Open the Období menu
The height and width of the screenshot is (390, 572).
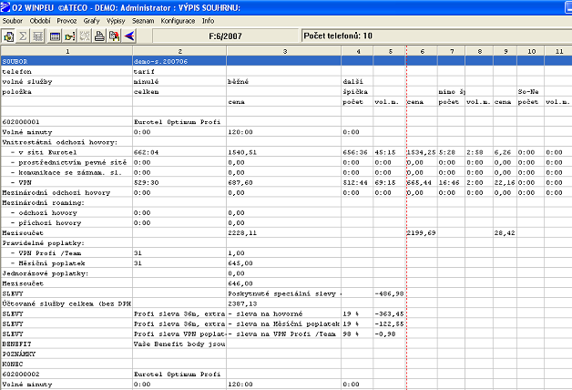click(x=40, y=21)
